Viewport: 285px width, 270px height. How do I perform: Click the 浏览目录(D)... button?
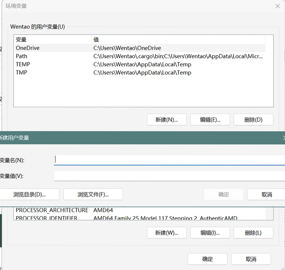[x=29, y=194]
